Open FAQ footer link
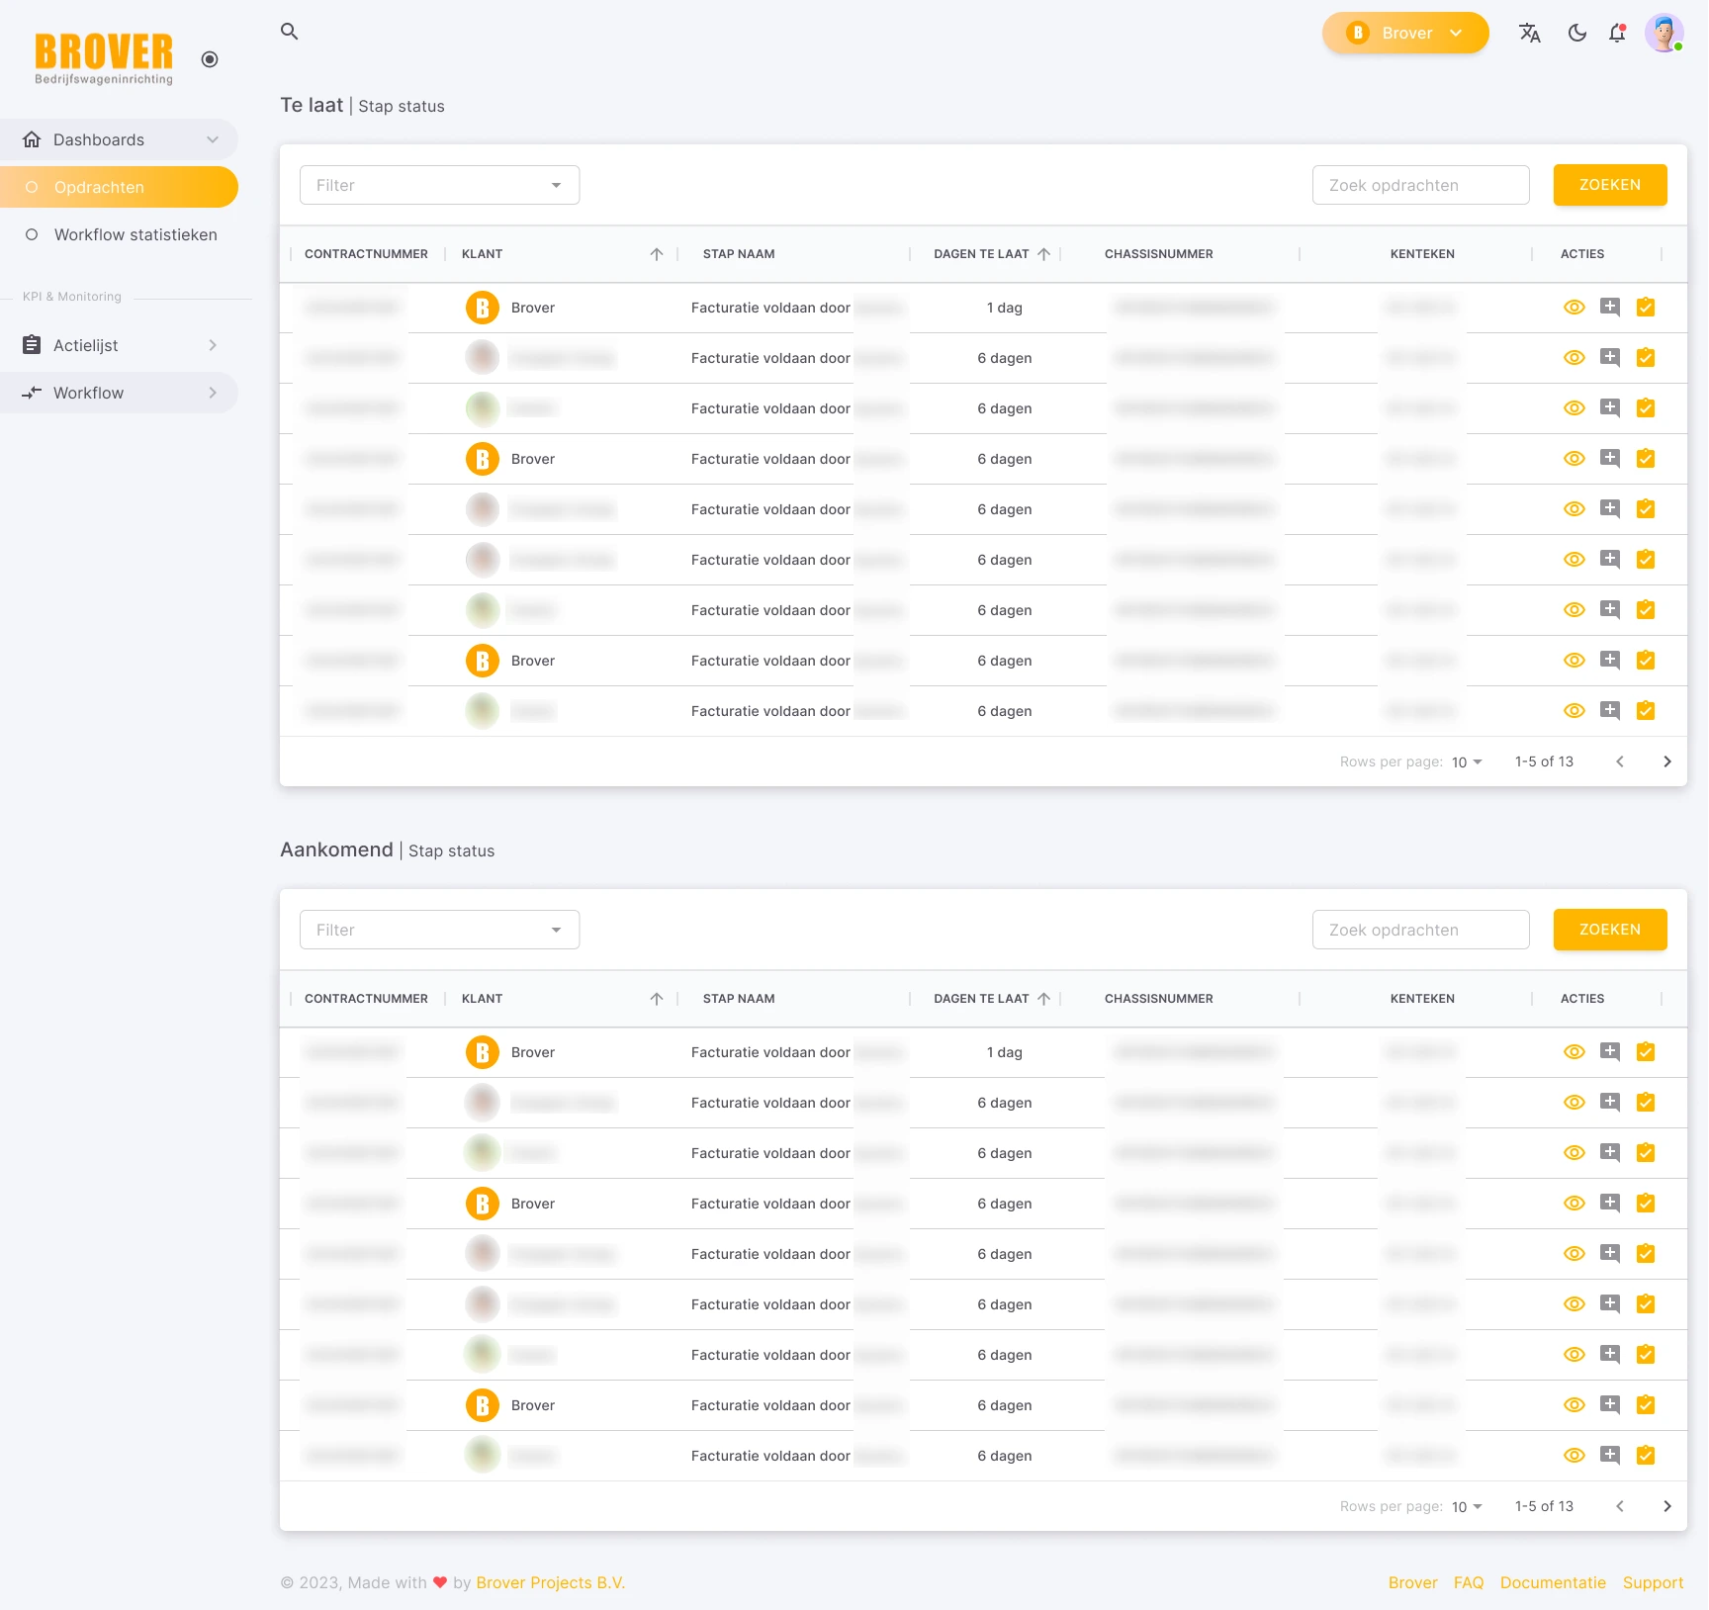The height and width of the screenshot is (1610, 1709). coord(1469,1582)
